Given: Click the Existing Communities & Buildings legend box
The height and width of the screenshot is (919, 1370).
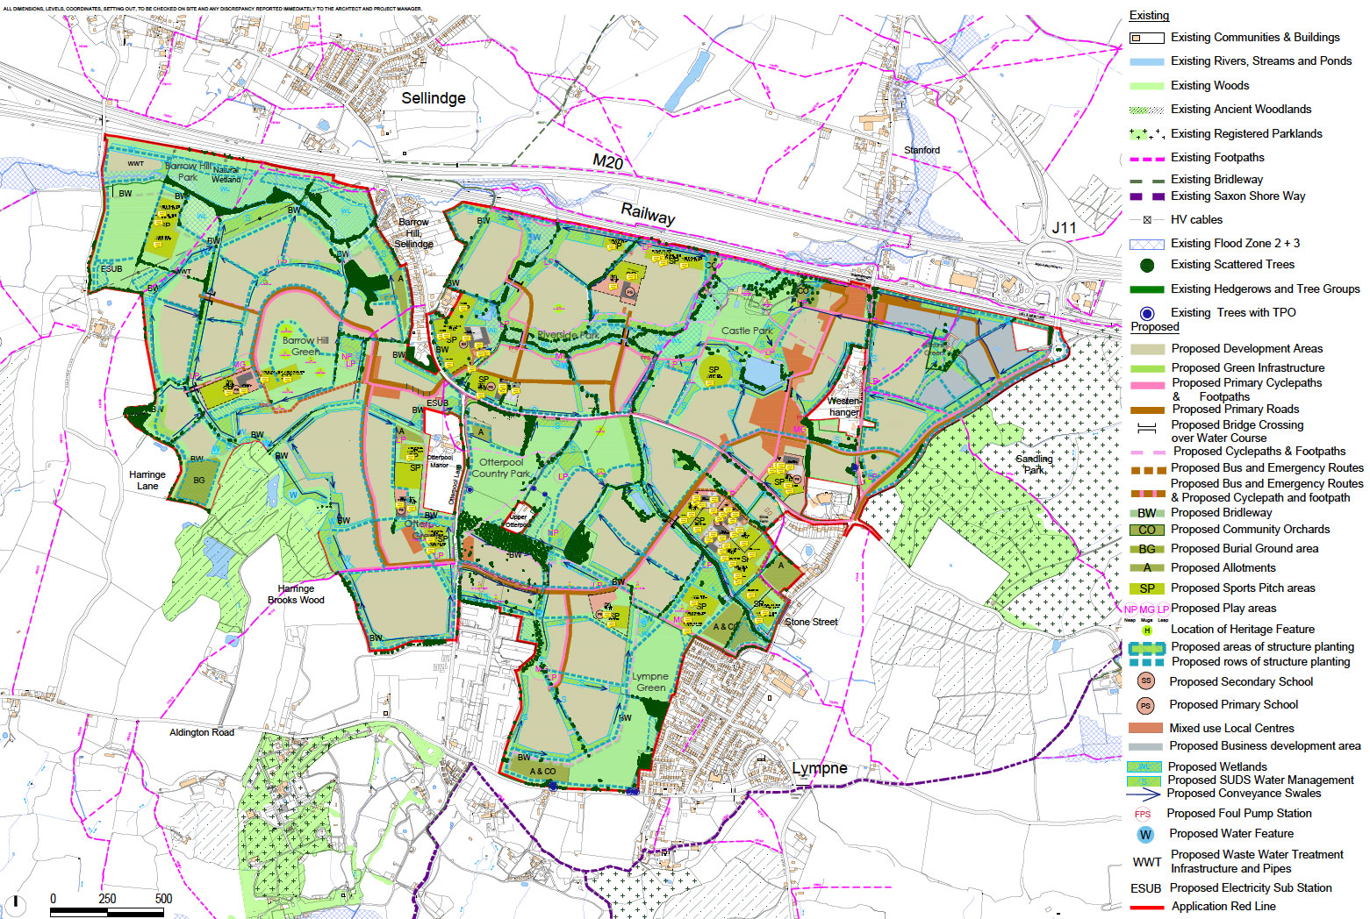Looking at the screenshot, I should [1147, 38].
